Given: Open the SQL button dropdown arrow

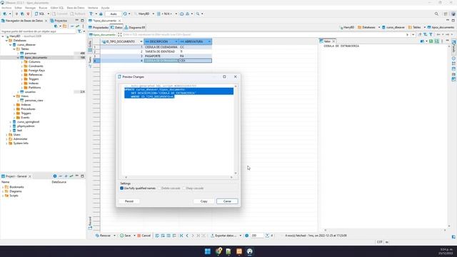Looking at the screenshot, I should coord(49,14).
